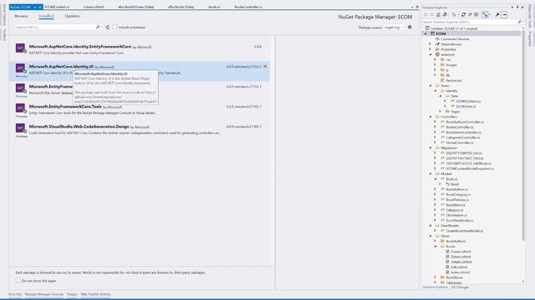Screen dimensions: 535x300
Task: Click the Preview Selected Items toolbar button
Action: click(x=504, y=15)
